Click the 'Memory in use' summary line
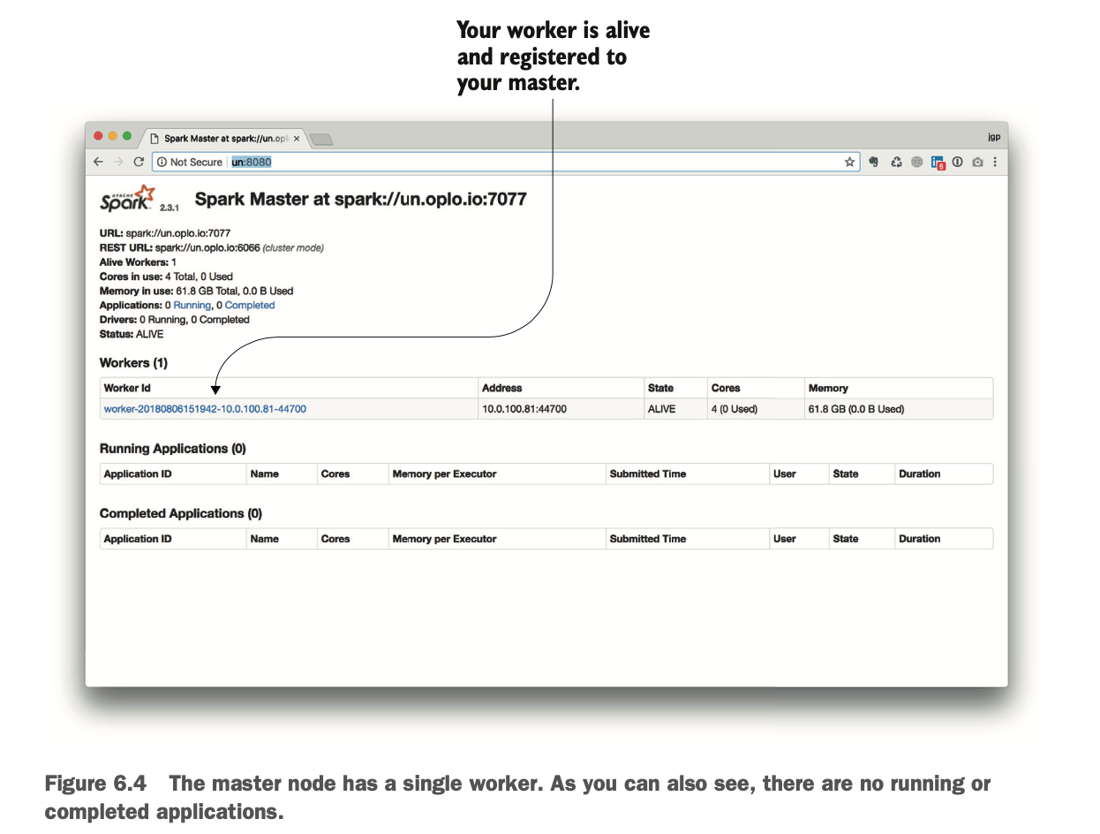 196,291
